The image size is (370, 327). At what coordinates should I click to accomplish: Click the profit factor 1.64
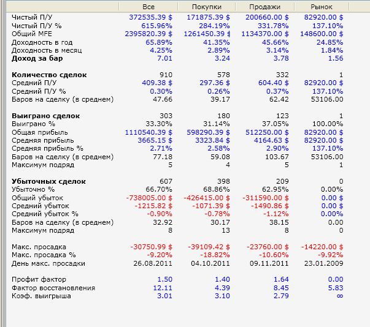click(x=281, y=279)
